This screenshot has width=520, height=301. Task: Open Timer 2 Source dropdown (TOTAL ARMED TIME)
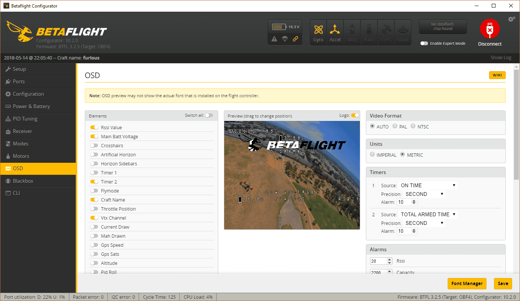[x=428, y=214]
